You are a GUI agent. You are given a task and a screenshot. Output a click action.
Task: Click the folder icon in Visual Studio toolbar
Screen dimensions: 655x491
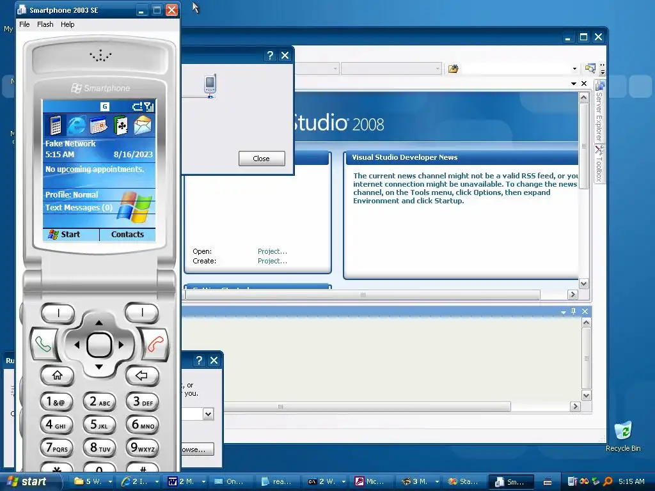pos(454,69)
